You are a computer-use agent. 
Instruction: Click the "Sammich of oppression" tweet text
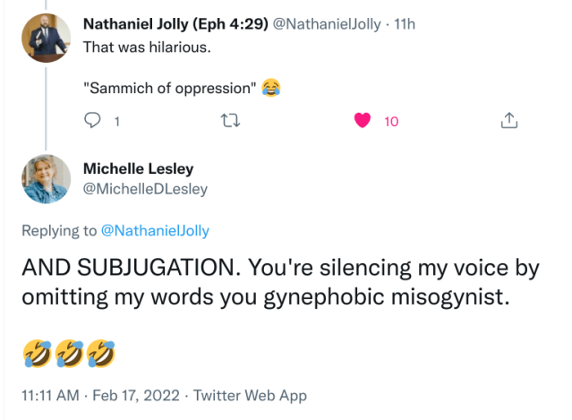pos(171,87)
